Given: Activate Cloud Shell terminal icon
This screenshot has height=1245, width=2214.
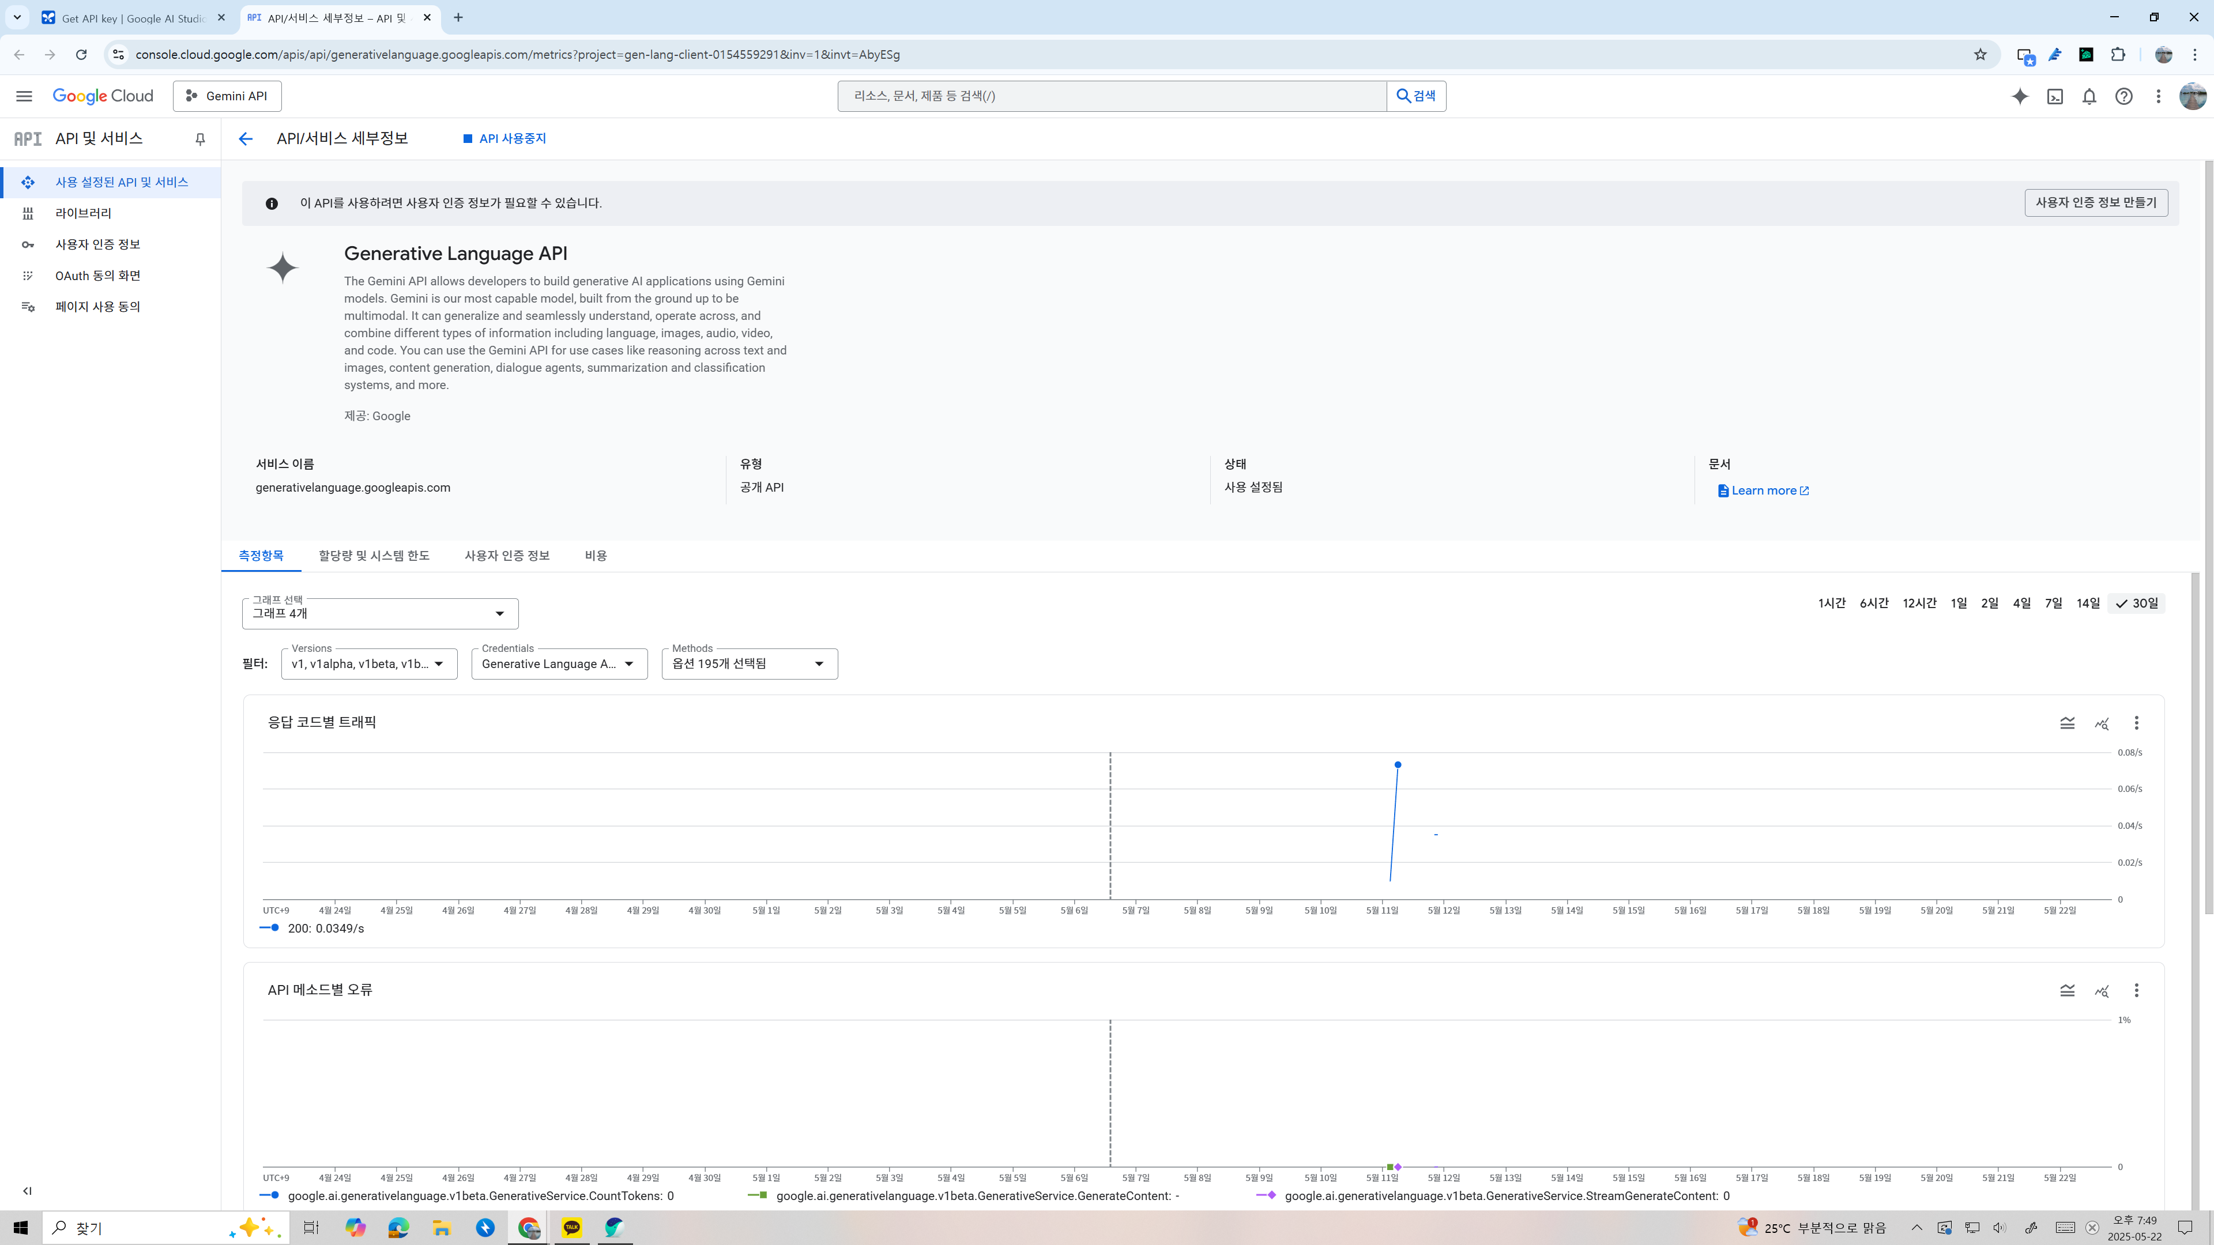Looking at the screenshot, I should coord(2055,96).
